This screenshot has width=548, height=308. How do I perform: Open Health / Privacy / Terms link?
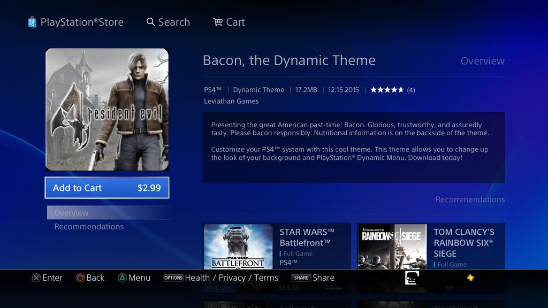point(232,278)
